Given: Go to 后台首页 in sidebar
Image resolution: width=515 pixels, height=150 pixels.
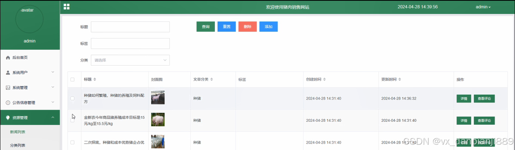Looking at the screenshot, I should [x=30, y=58].
